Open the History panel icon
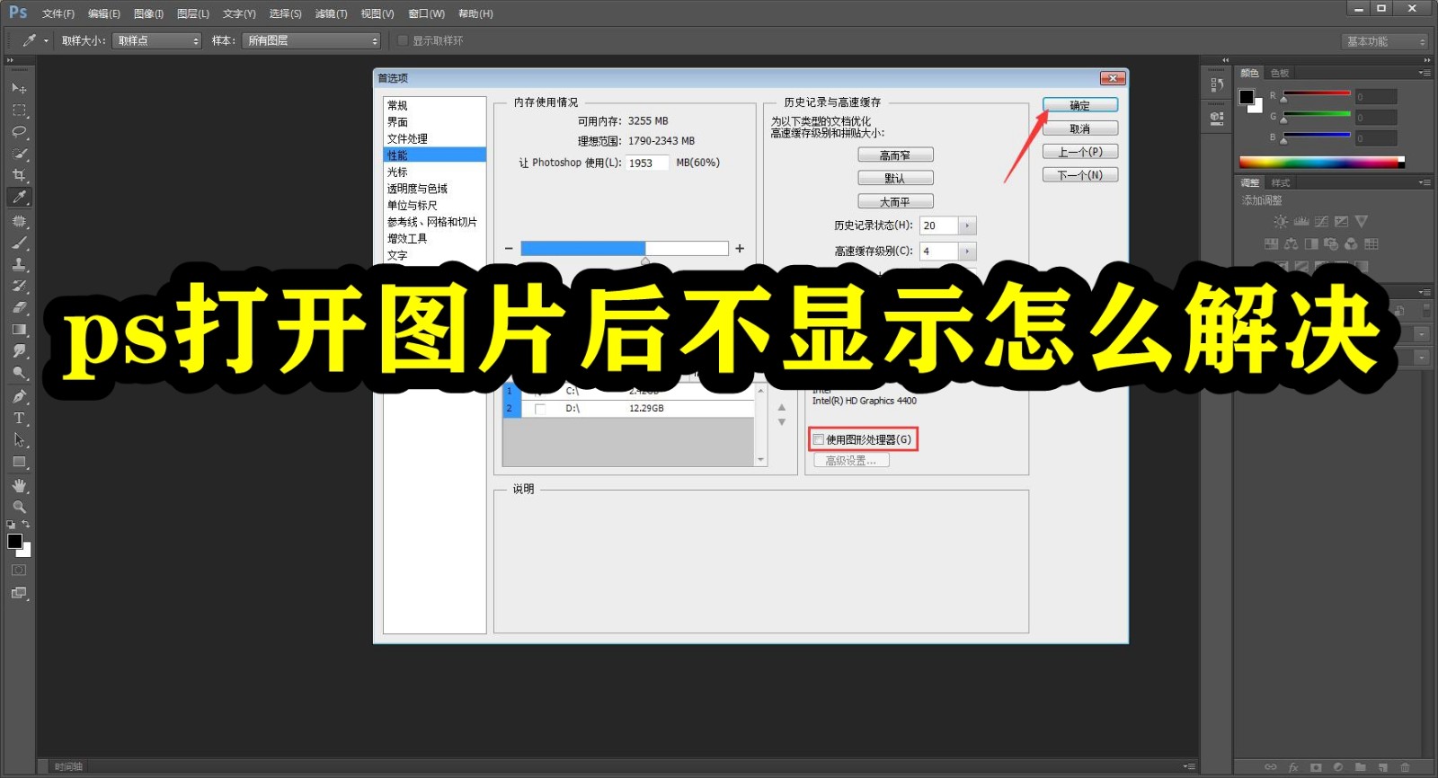 tap(1217, 84)
